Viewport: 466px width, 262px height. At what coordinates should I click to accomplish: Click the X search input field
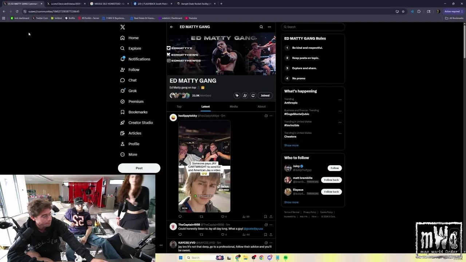click(313, 27)
